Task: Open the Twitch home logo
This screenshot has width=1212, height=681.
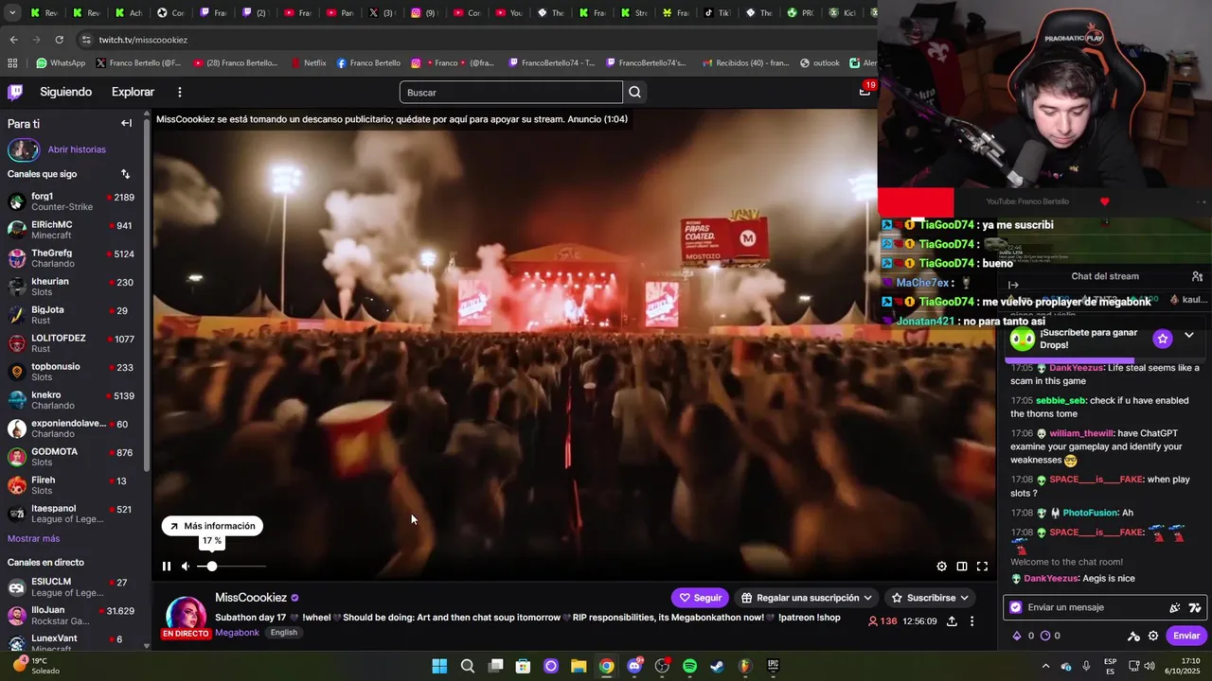Action: tap(15, 92)
